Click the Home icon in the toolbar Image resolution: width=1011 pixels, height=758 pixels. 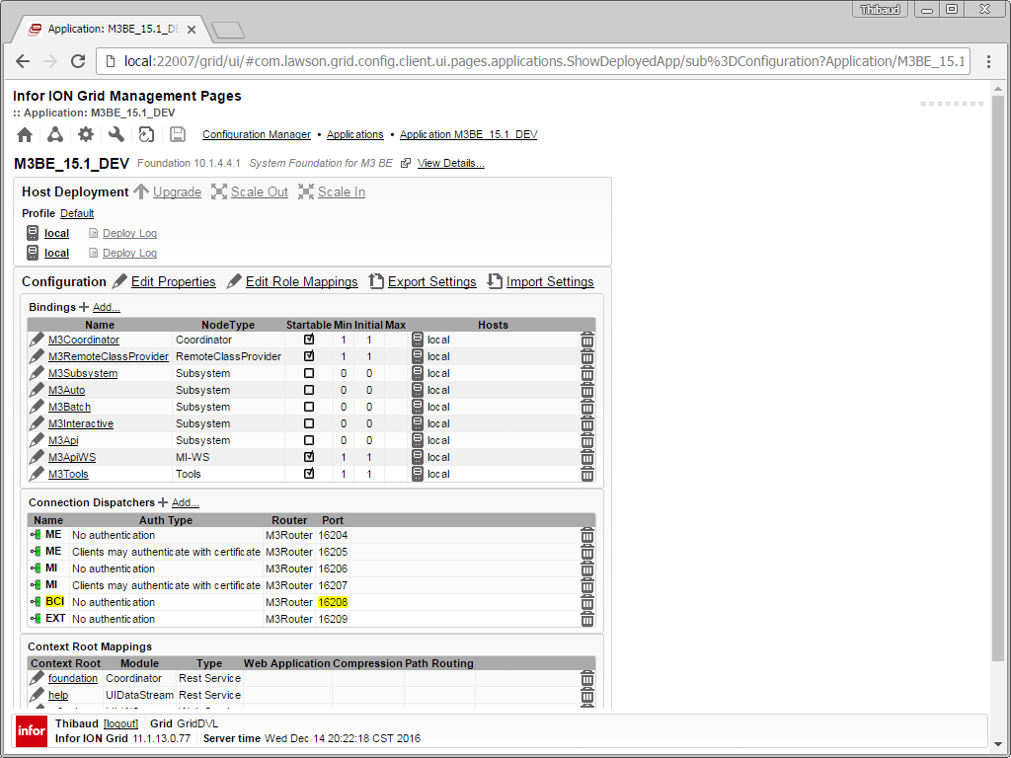point(25,135)
